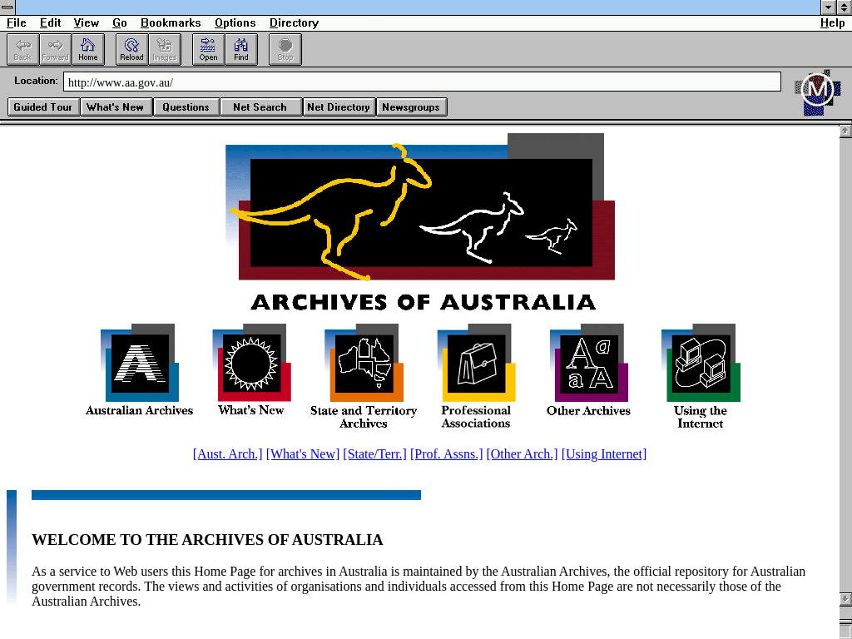
Task: Open the Using the Internet computers icon
Action: tap(700, 364)
